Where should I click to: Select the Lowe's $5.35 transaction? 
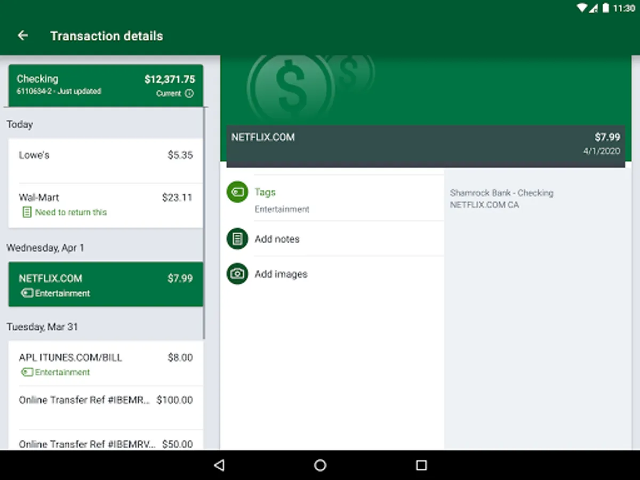pyautogui.click(x=106, y=161)
